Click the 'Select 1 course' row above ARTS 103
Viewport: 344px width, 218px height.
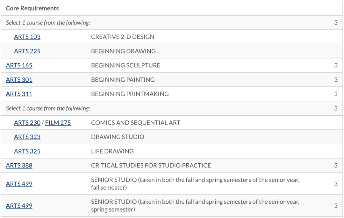coord(48,23)
